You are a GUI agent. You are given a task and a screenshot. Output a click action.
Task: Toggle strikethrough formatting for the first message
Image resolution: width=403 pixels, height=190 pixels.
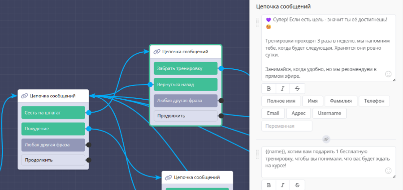click(x=297, y=88)
